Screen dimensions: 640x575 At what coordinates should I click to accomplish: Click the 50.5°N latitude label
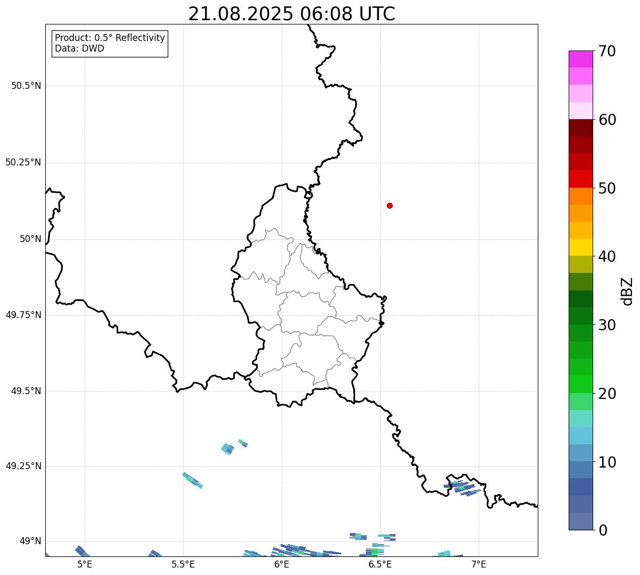pyautogui.click(x=26, y=86)
